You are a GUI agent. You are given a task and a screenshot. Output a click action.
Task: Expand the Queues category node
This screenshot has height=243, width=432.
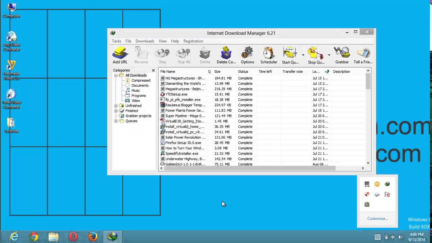click(116, 121)
